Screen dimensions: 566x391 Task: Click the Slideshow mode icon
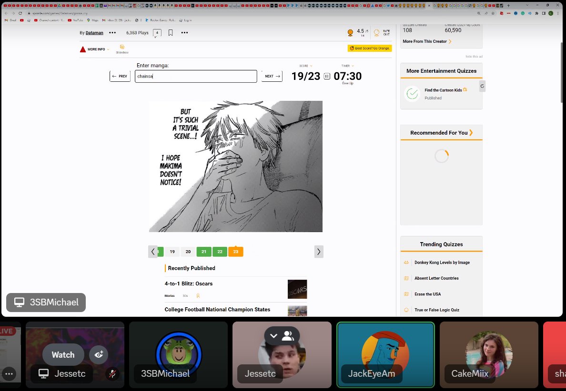pos(122,47)
